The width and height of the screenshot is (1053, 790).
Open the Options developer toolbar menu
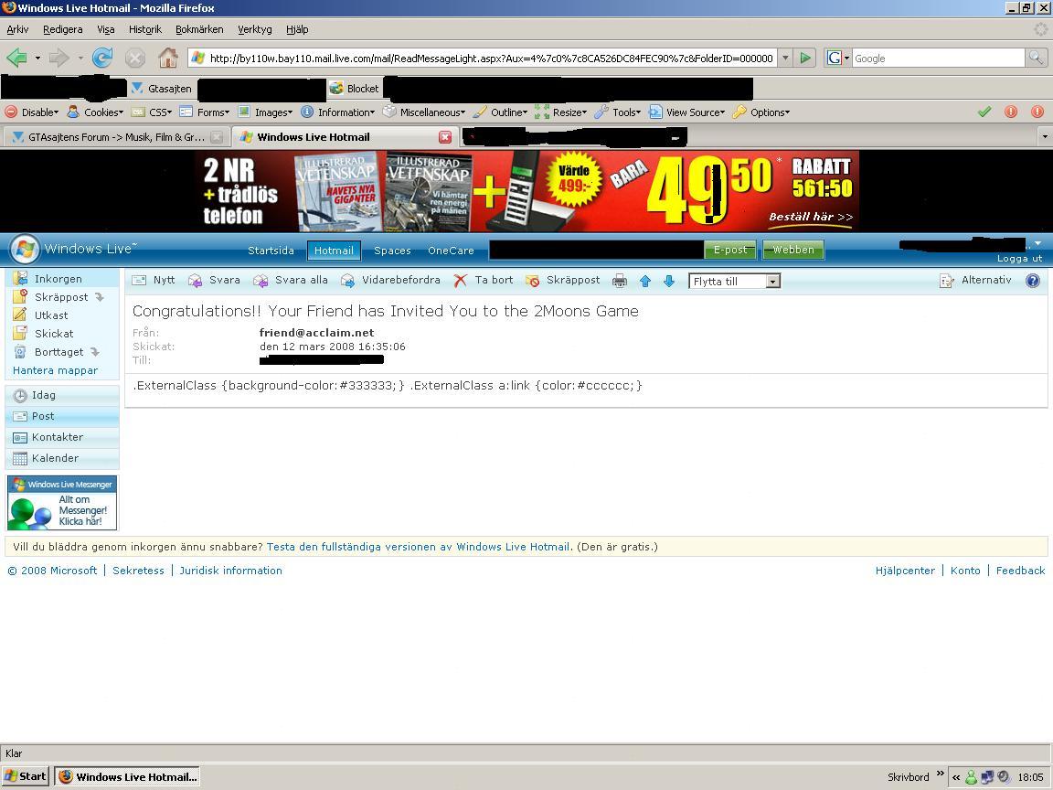pyautogui.click(x=761, y=112)
